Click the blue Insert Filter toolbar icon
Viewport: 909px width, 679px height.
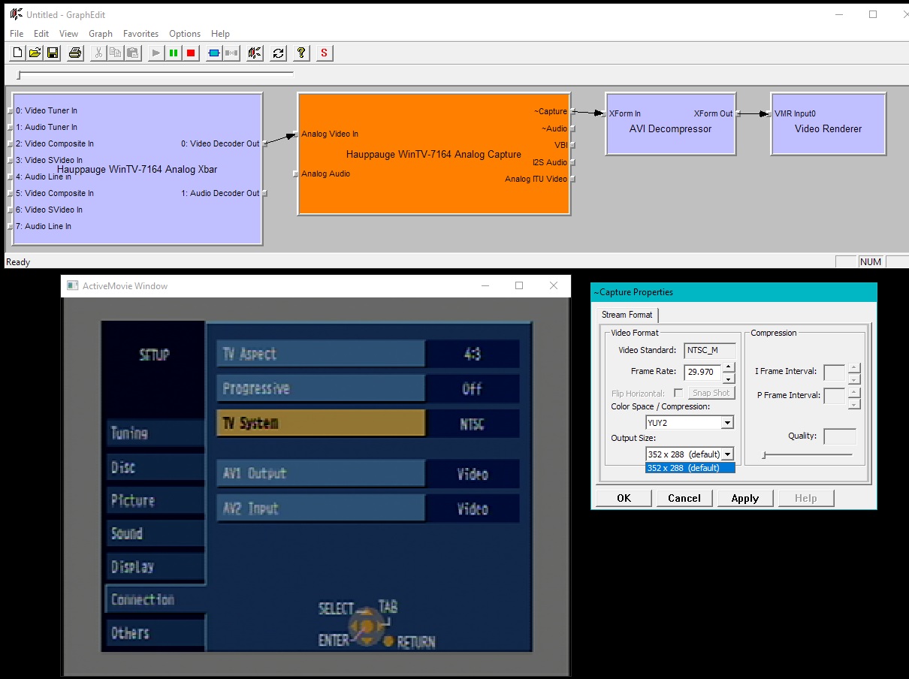click(x=213, y=53)
